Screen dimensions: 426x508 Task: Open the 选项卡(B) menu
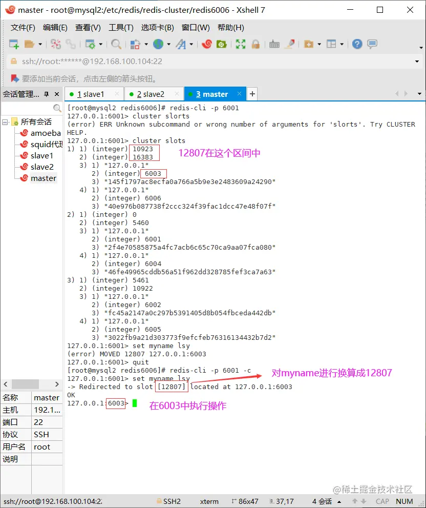[157, 28]
